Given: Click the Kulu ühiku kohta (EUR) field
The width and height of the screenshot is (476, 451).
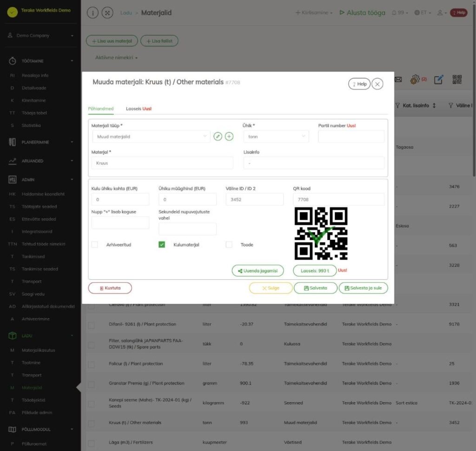Looking at the screenshot, I should tap(120, 199).
